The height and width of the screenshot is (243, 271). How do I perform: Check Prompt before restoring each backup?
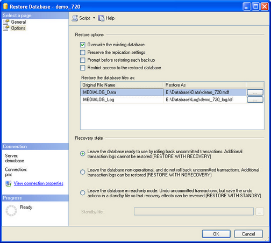tap(83, 60)
